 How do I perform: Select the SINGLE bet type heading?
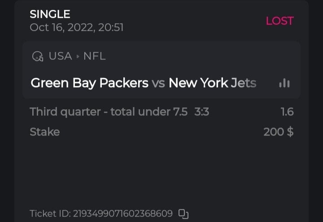[50, 14]
